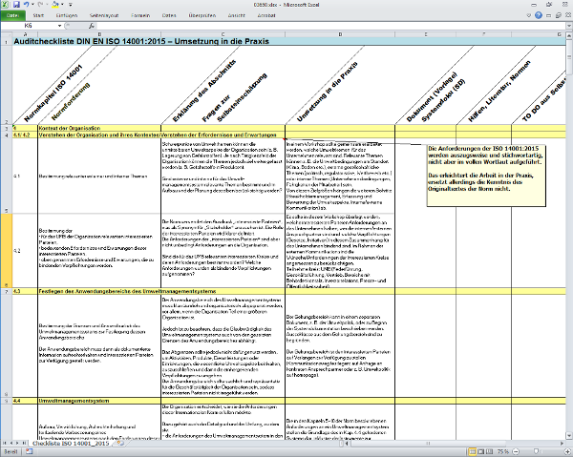Open the Datei tab
The width and height of the screenshot is (573, 457).
(x=14, y=16)
